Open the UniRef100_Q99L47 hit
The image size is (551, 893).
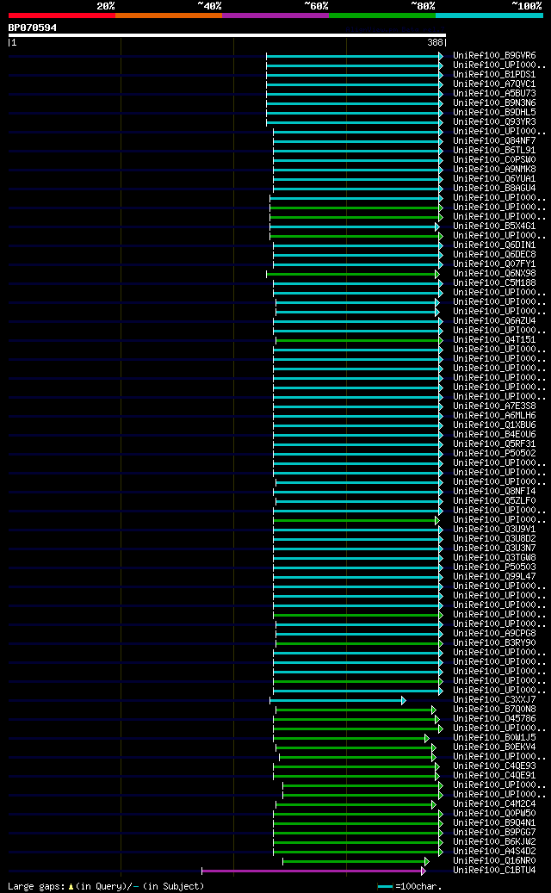point(494,576)
